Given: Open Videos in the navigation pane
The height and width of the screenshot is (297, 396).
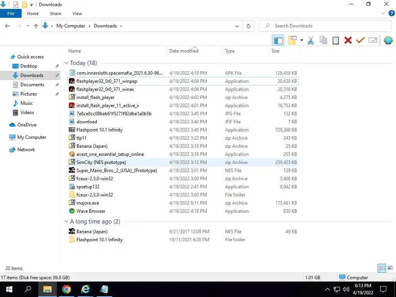Looking at the screenshot, I should (x=27, y=113).
